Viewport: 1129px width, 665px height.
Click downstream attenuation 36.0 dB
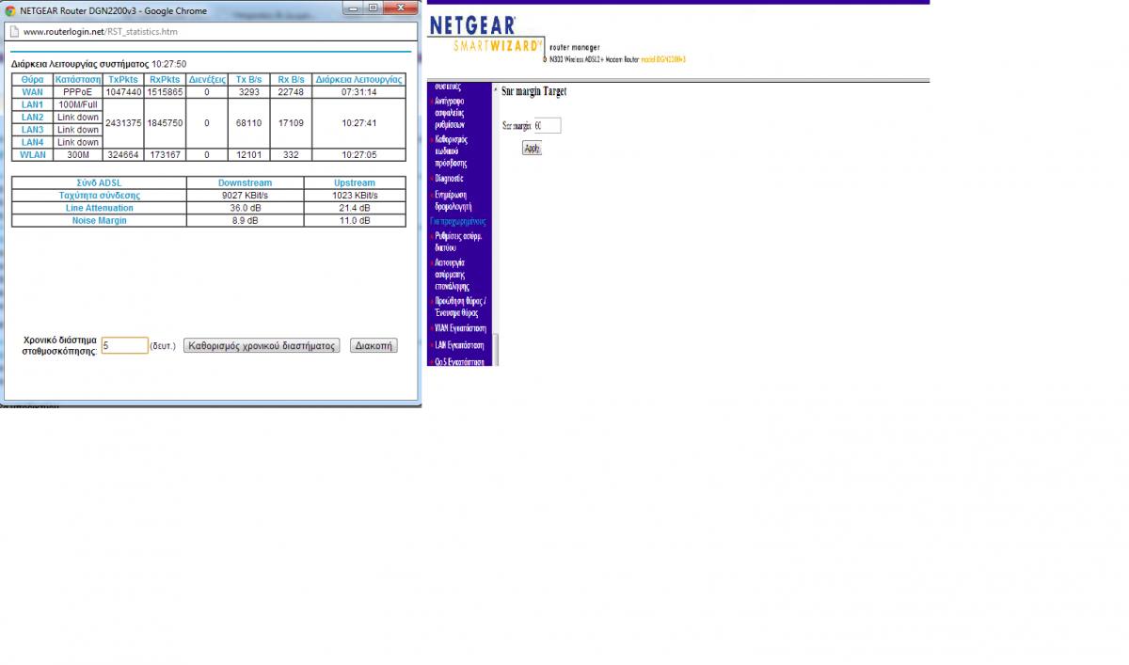(x=245, y=208)
